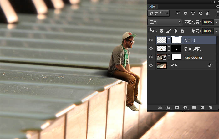
Task: Expand the 不透明度 opacity slider arrow
Action: point(216,22)
